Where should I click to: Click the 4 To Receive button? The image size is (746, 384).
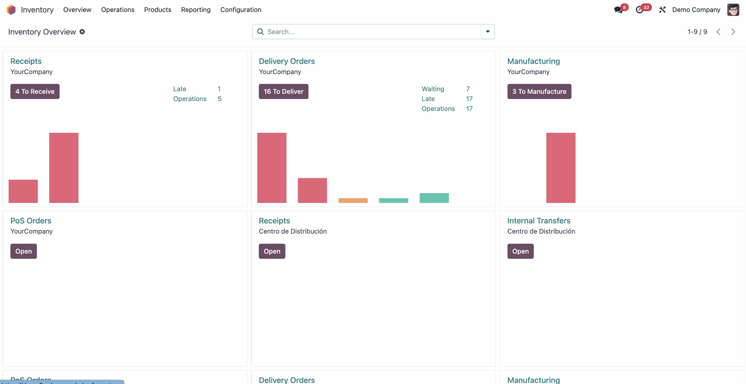click(35, 92)
